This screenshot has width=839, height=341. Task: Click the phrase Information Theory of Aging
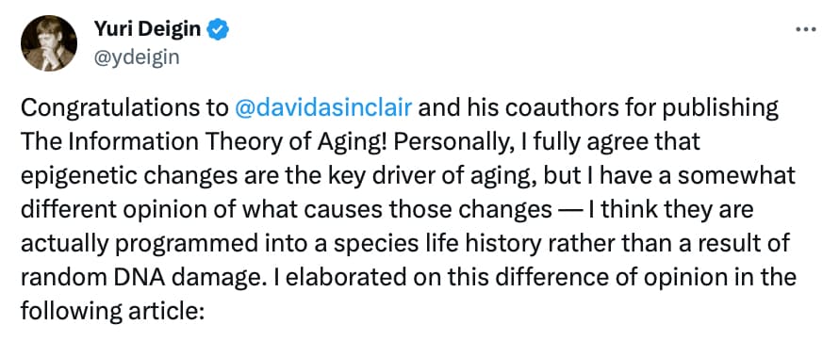click(219, 142)
